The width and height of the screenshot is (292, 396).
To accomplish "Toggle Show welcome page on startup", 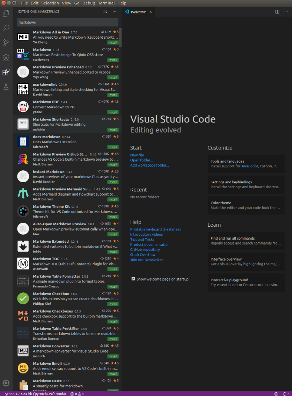I will [x=133, y=279].
